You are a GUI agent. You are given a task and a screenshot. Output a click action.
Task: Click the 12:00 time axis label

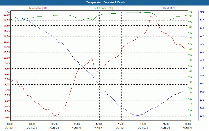point(99,124)
